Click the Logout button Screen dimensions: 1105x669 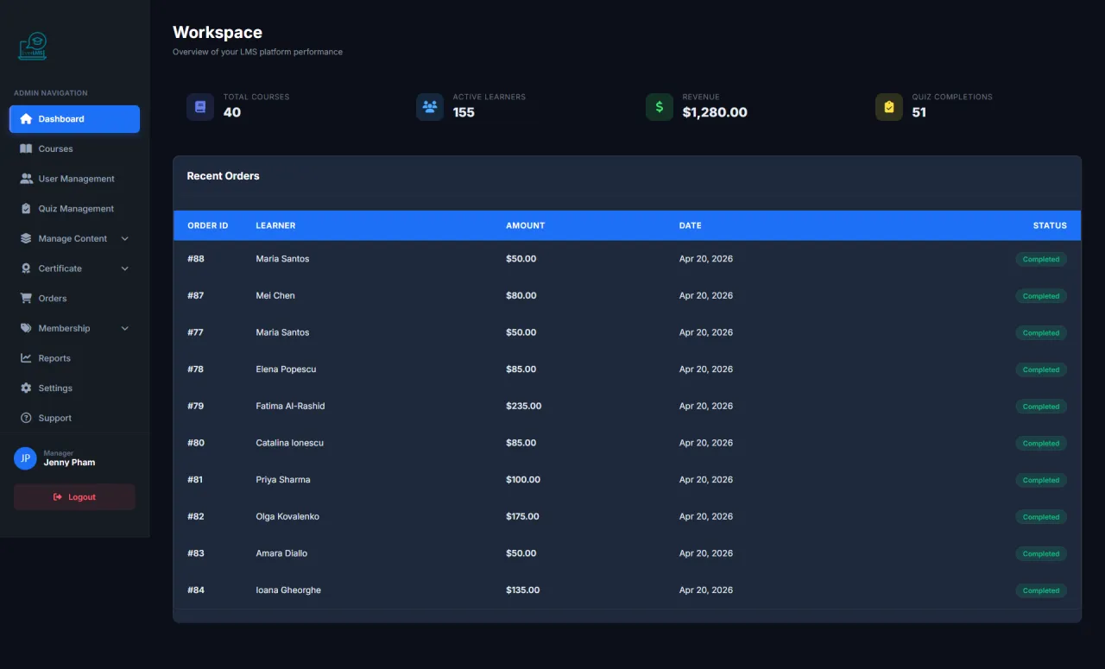pyautogui.click(x=74, y=497)
